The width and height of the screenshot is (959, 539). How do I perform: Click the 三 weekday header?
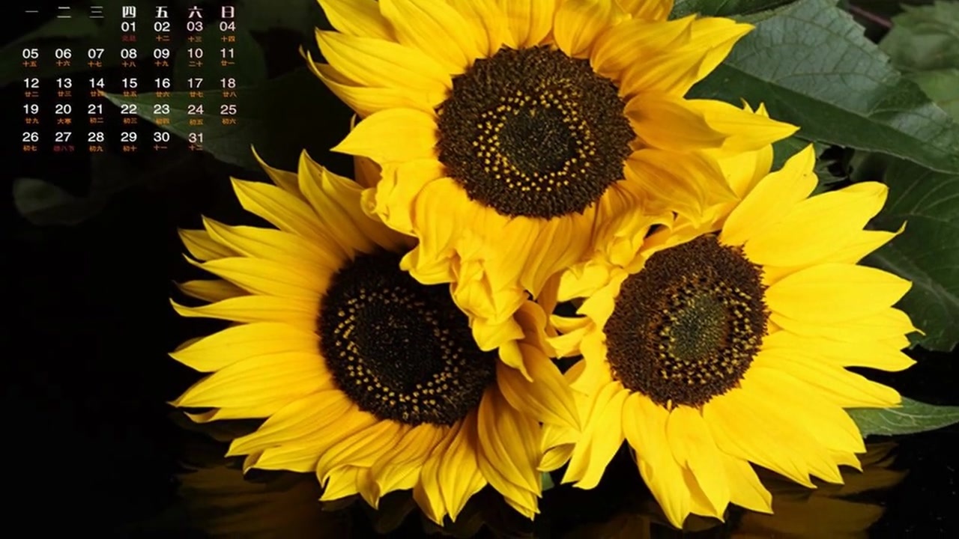point(96,12)
